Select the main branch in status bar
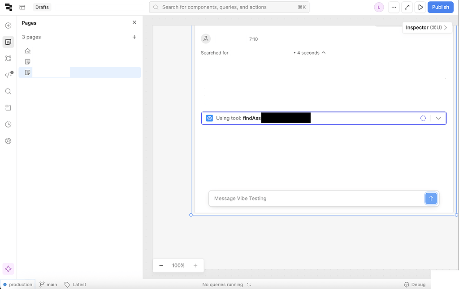The height and width of the screenshot is (289, 459). (x=48, y=284)
